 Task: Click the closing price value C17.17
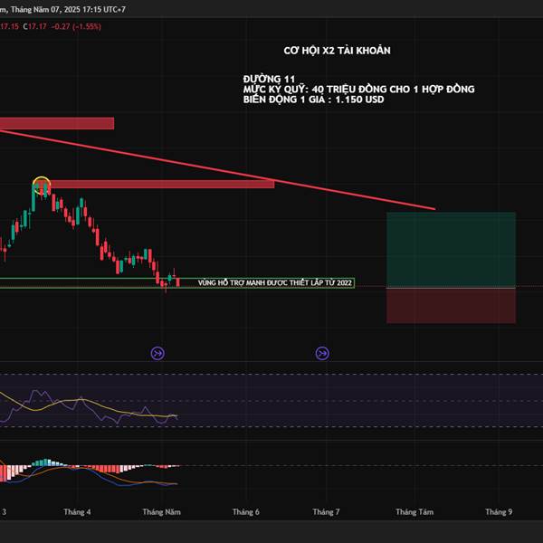34,26
